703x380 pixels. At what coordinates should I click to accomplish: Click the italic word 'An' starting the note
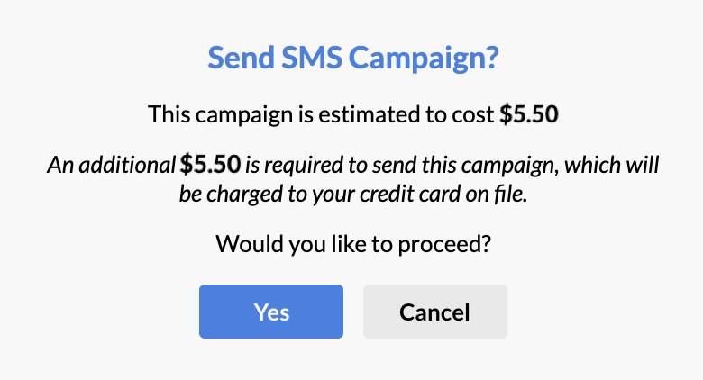(60, 165)
